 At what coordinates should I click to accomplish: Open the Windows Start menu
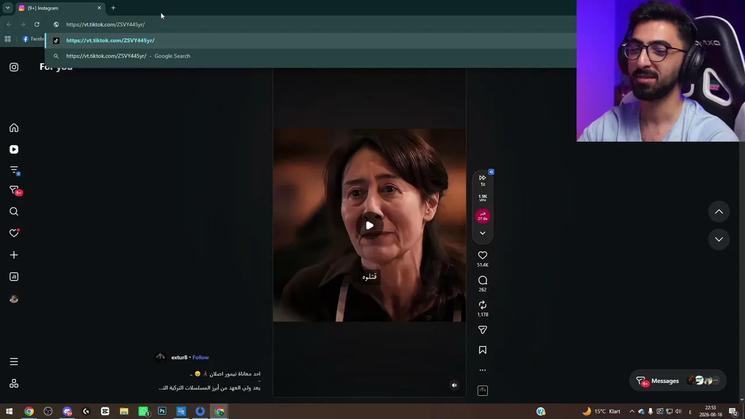[9, 411]
